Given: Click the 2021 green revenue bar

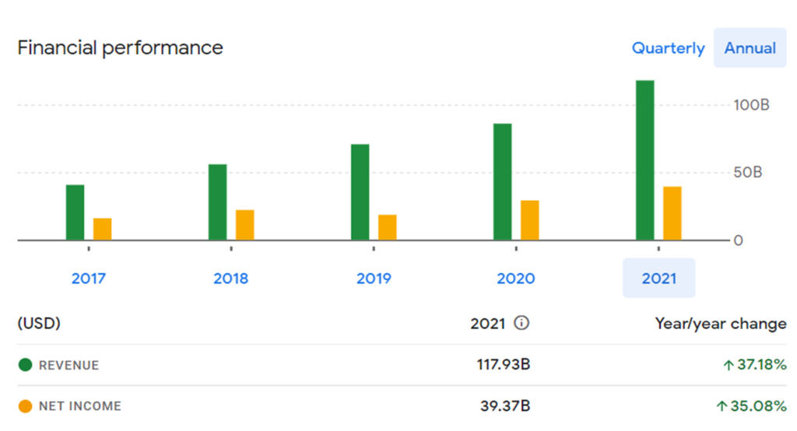Looking at the screenshot, I should 645,159.
